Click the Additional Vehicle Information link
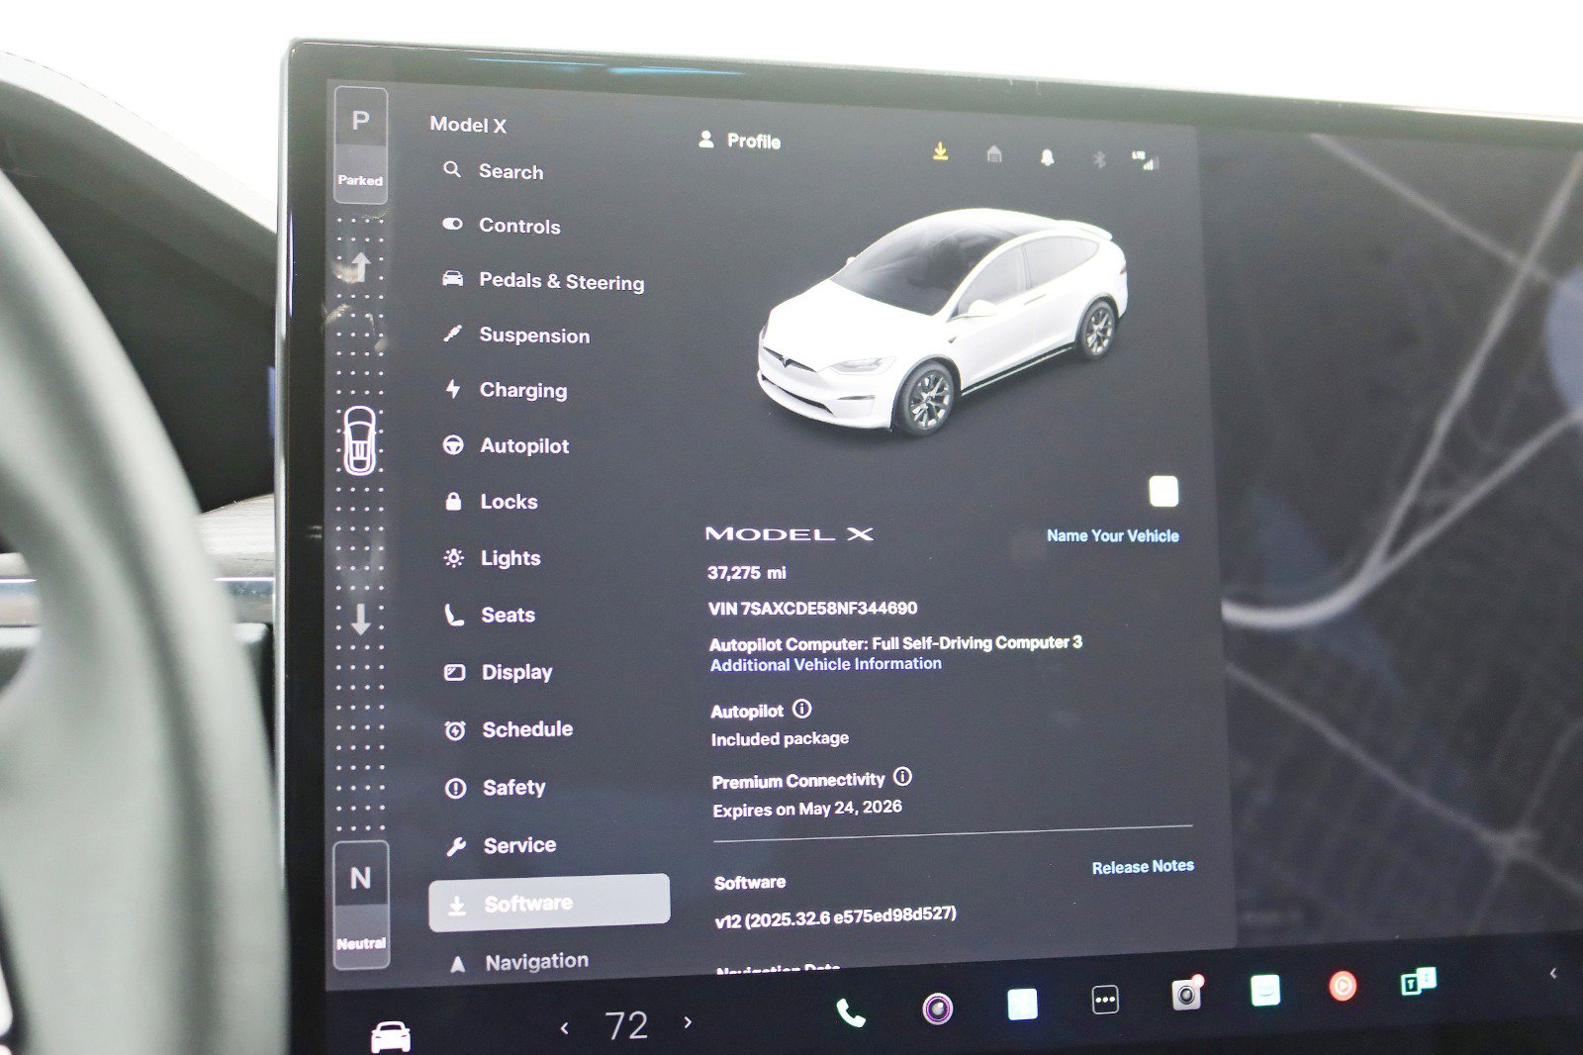The width and height of the screenshot is (1583, 1055). [x=824, y=664]
